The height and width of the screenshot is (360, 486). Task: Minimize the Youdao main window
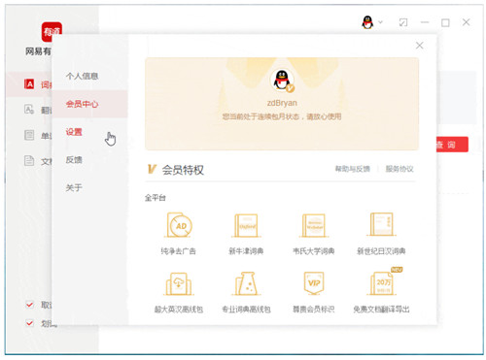[x=425, y=22]
